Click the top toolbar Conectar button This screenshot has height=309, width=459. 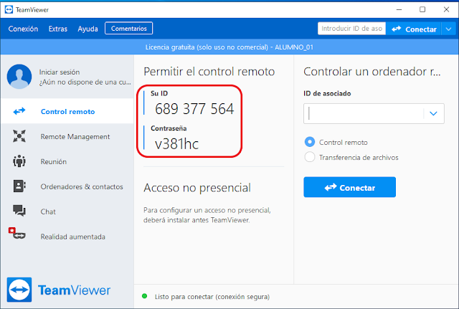[414, 29]
